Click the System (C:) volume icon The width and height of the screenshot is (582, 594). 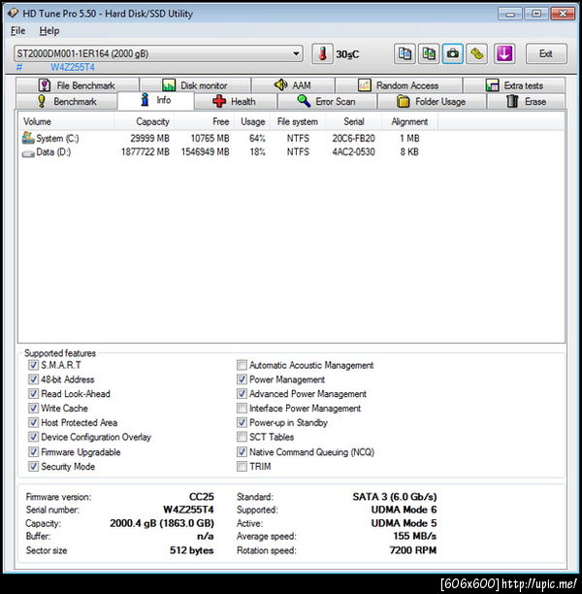[x=28, y=138]
